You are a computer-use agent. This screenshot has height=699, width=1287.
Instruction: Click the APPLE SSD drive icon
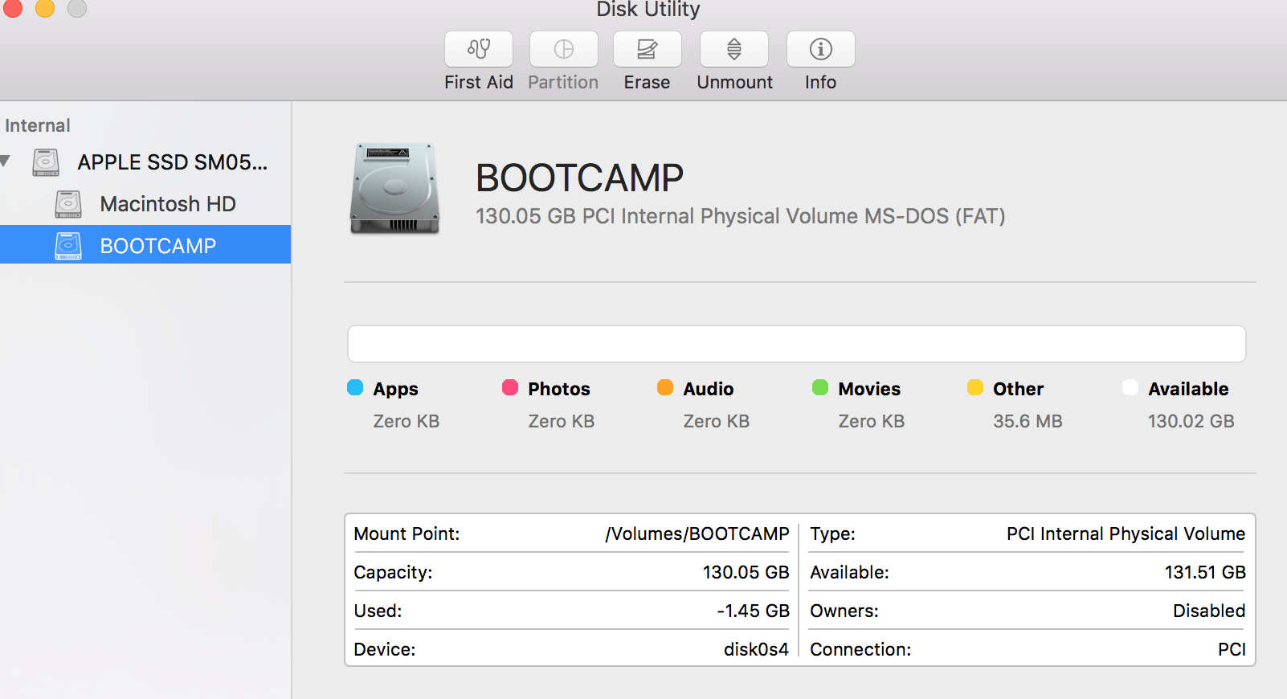pos(46,162)
